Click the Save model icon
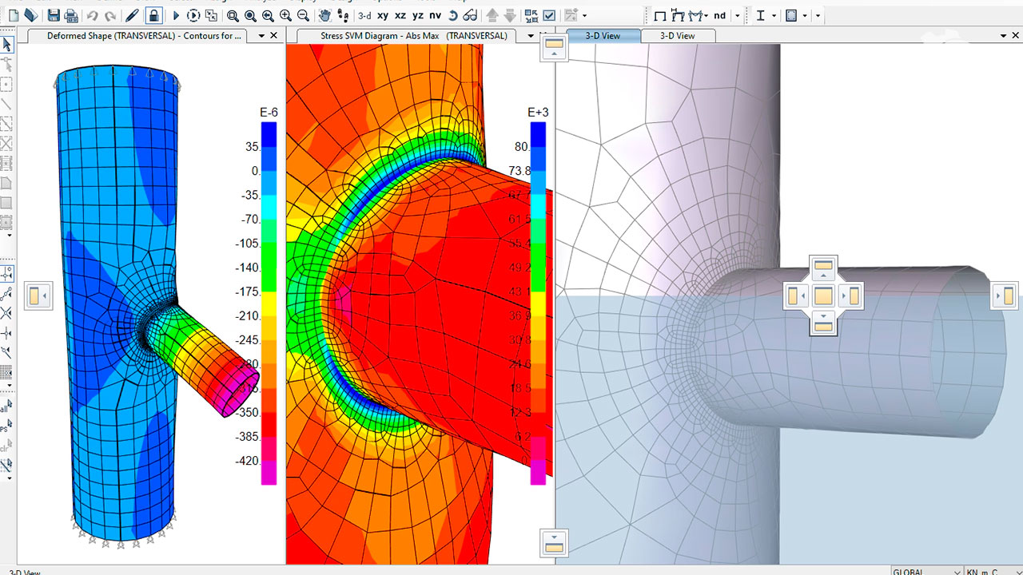 coord(54,15)
